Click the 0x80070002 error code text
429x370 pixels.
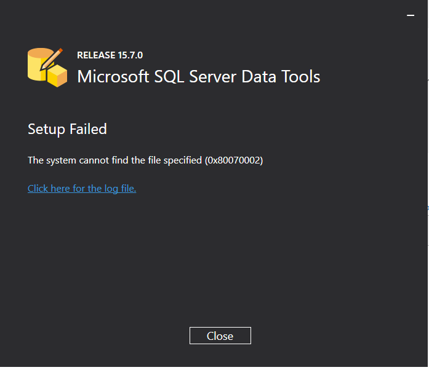[234, 160]
